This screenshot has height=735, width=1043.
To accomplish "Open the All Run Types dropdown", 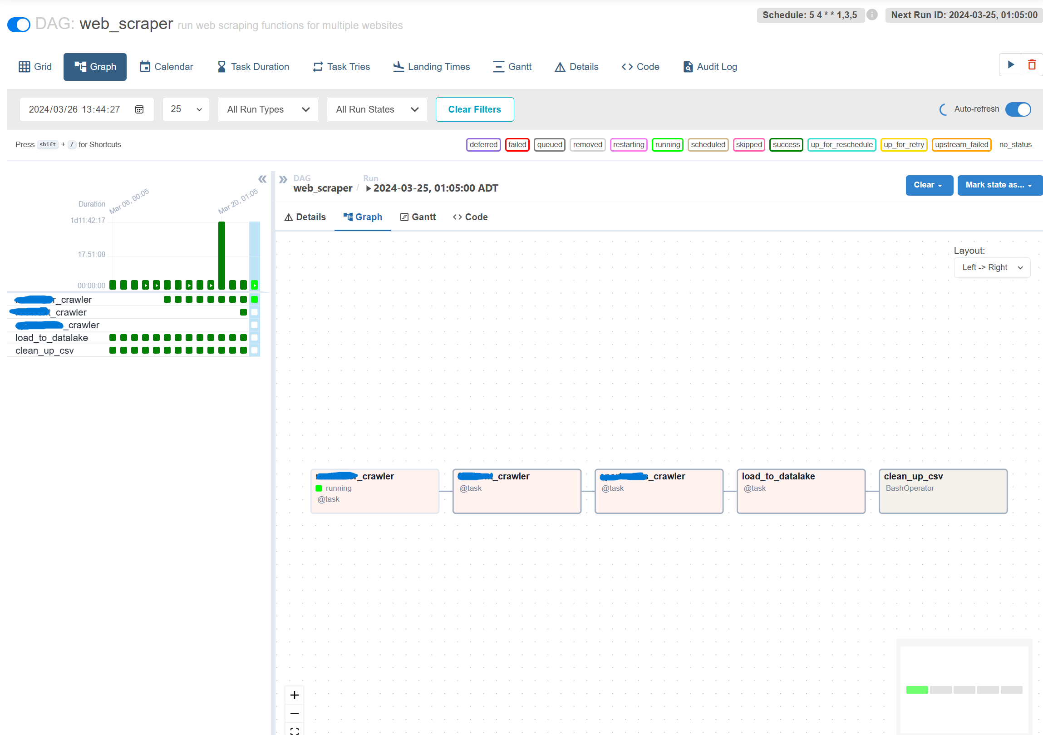I will [x=268, y=109].
